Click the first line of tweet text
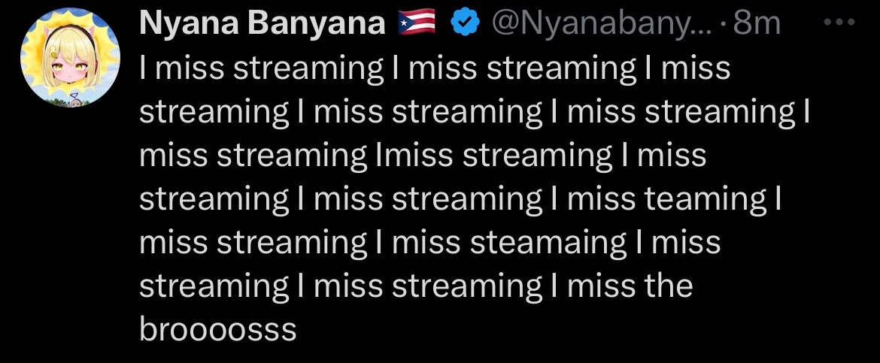The width and height of the screenshot is (880, 363). [x=435, y=68]
